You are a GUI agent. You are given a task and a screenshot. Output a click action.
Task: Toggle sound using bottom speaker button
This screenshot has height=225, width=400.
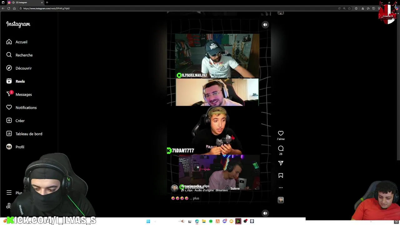coord(265,213)
